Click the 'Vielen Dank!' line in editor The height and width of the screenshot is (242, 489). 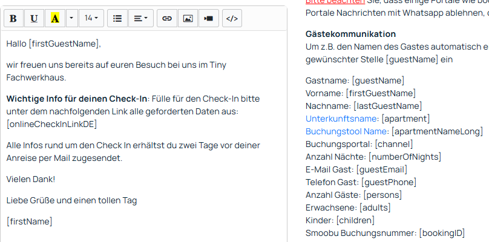(30, 179)
